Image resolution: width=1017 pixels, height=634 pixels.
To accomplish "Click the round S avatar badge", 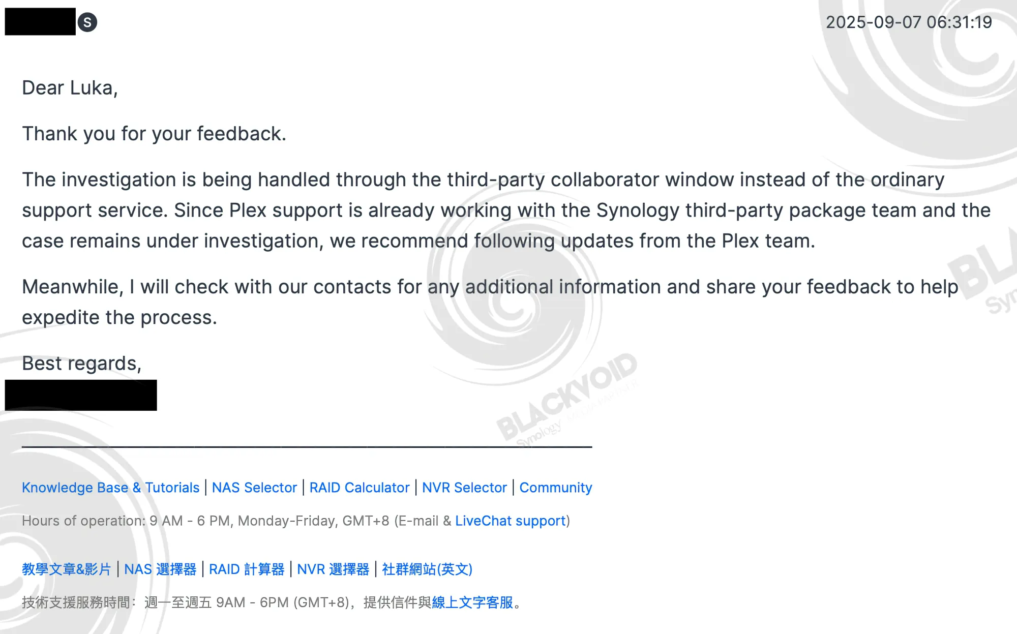I will [87, 22].
